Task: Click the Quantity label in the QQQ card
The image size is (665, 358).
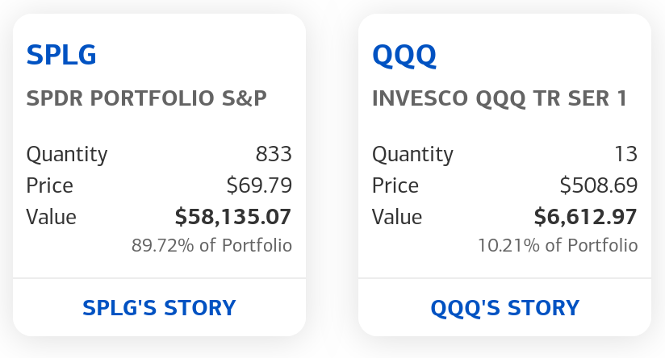Action: click(412, 154)
